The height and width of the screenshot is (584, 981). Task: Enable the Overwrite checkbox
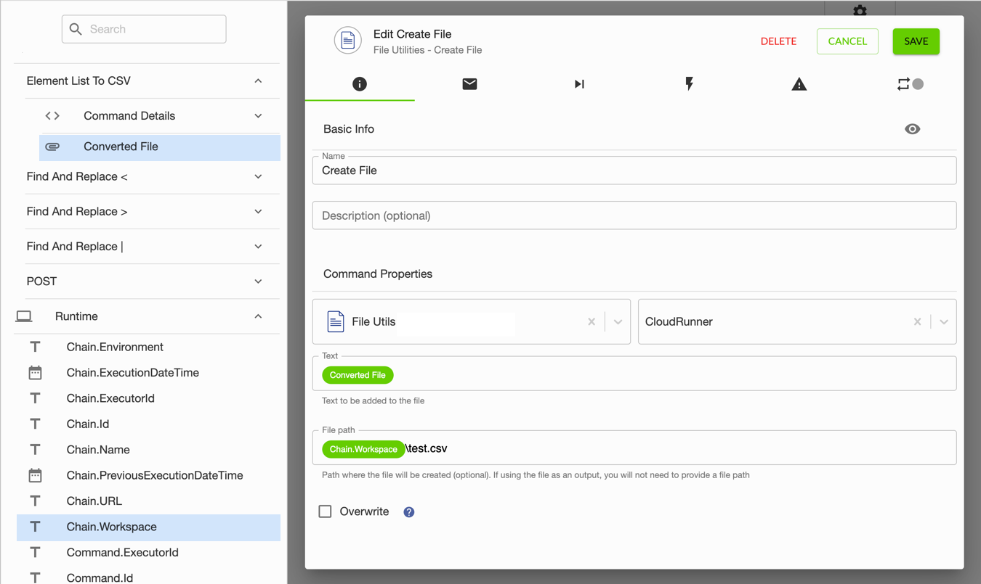point(325,511)
